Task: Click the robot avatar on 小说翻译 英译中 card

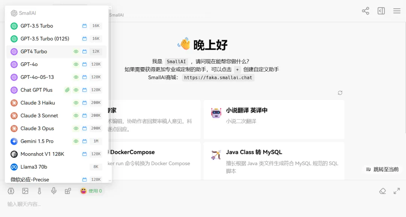Action: coord(216,113)
